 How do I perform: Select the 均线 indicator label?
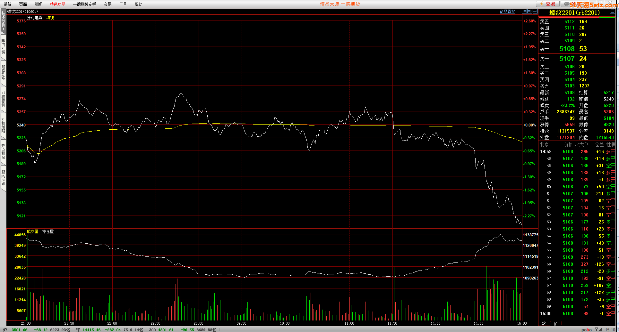tap(50, 18)
